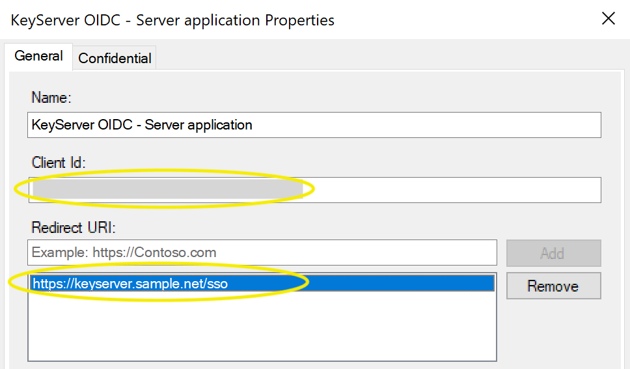Click the "Name:" field label
The image size is (630, 369).
coord(51,98)
